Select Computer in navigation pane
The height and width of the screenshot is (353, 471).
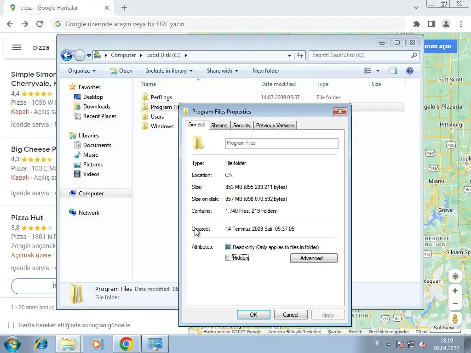96,194
